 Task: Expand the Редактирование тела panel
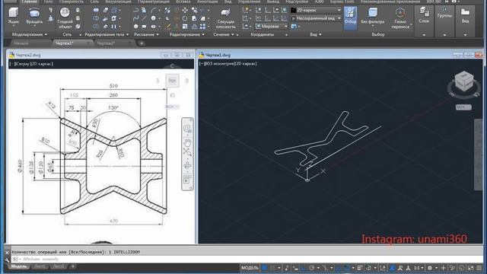coord(107,34)
